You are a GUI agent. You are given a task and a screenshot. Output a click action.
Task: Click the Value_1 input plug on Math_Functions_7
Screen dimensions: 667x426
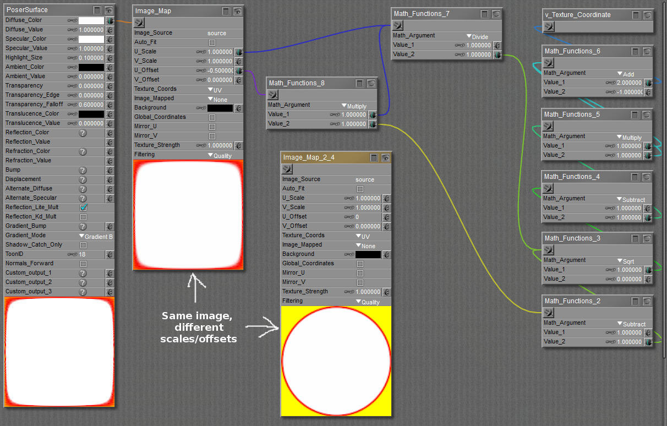tap(497, 45)
